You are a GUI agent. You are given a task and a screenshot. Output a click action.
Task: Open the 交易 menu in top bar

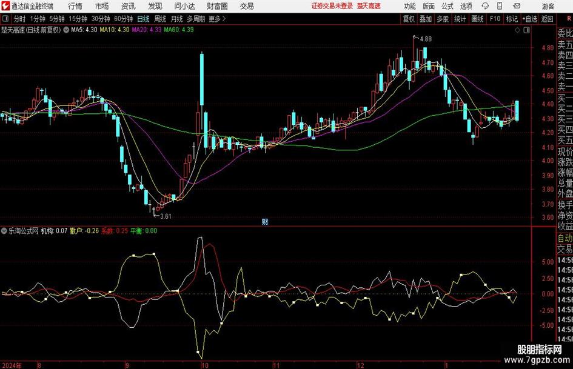247,6
